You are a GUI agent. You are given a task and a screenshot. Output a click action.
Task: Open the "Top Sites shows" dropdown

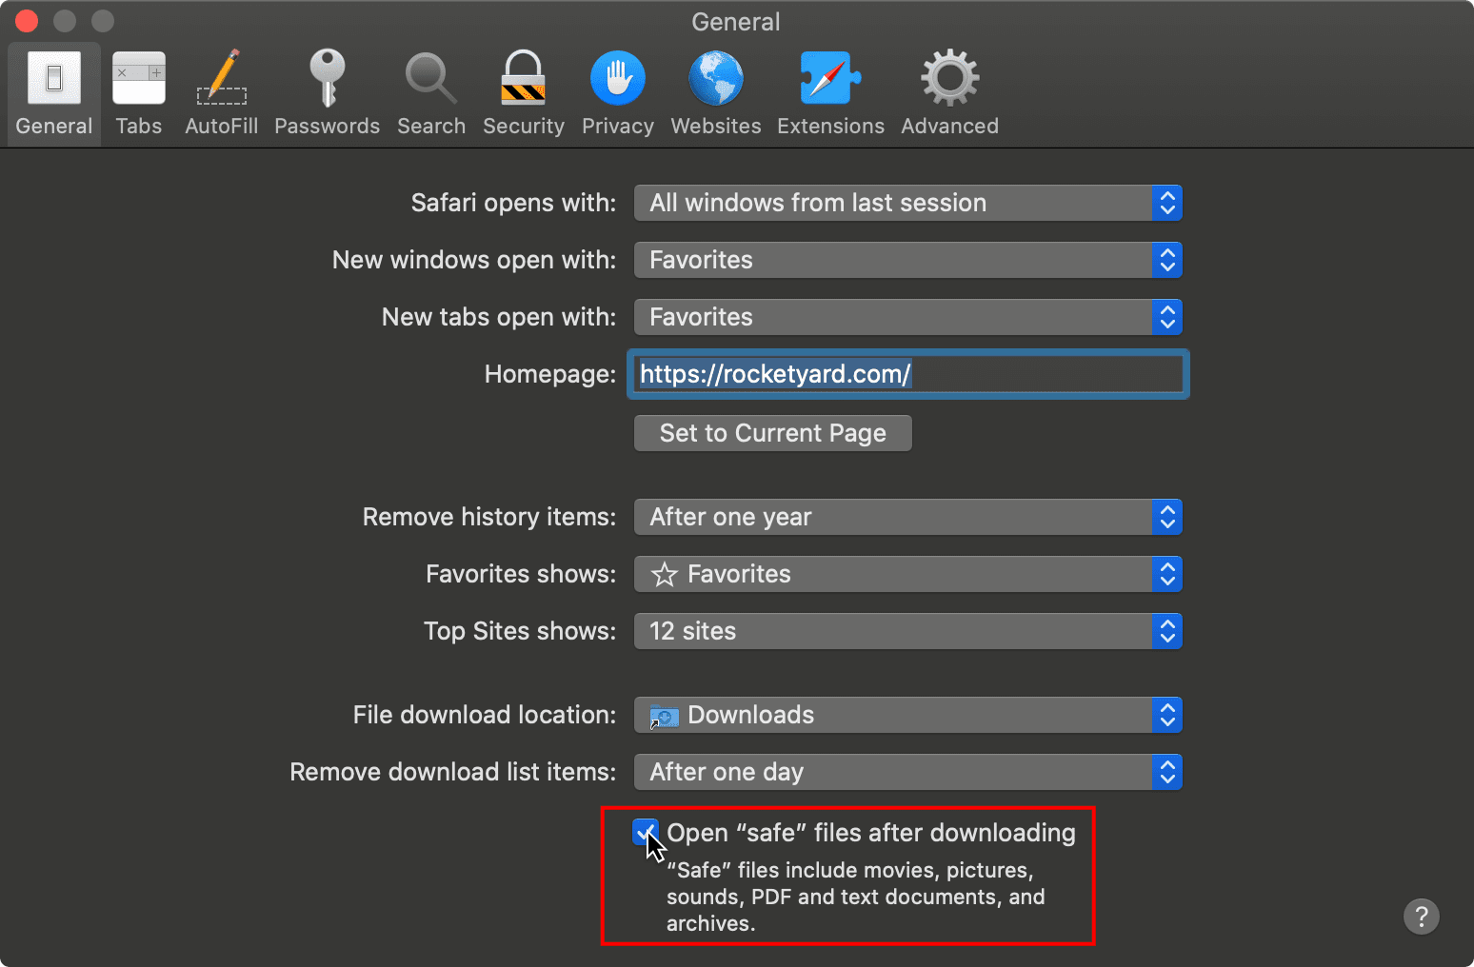point(907,631)
